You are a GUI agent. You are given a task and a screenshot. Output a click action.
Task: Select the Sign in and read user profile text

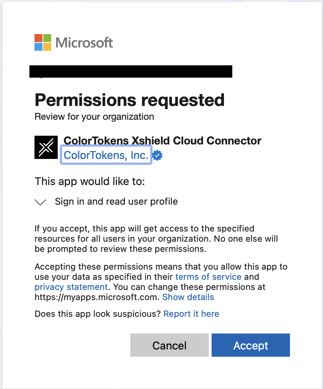[116, 201]
